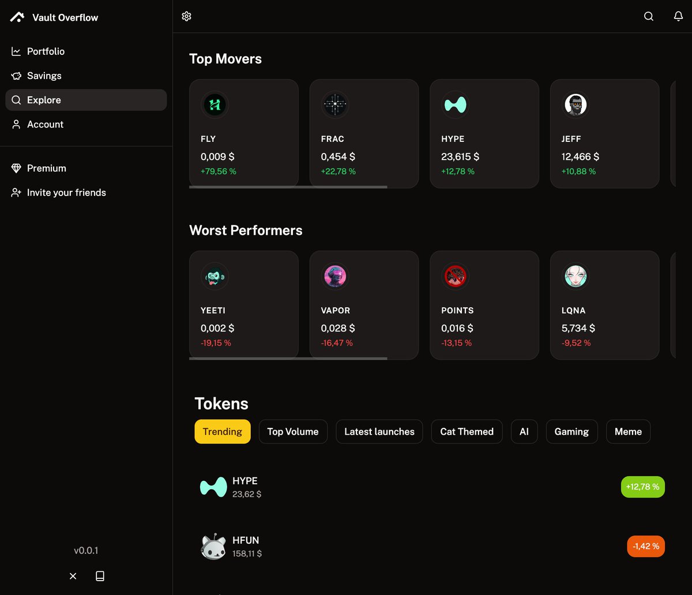Click the VAPOR token avatar
The width and height of the screenshot is (692, 595).
(x=335, y=276)
